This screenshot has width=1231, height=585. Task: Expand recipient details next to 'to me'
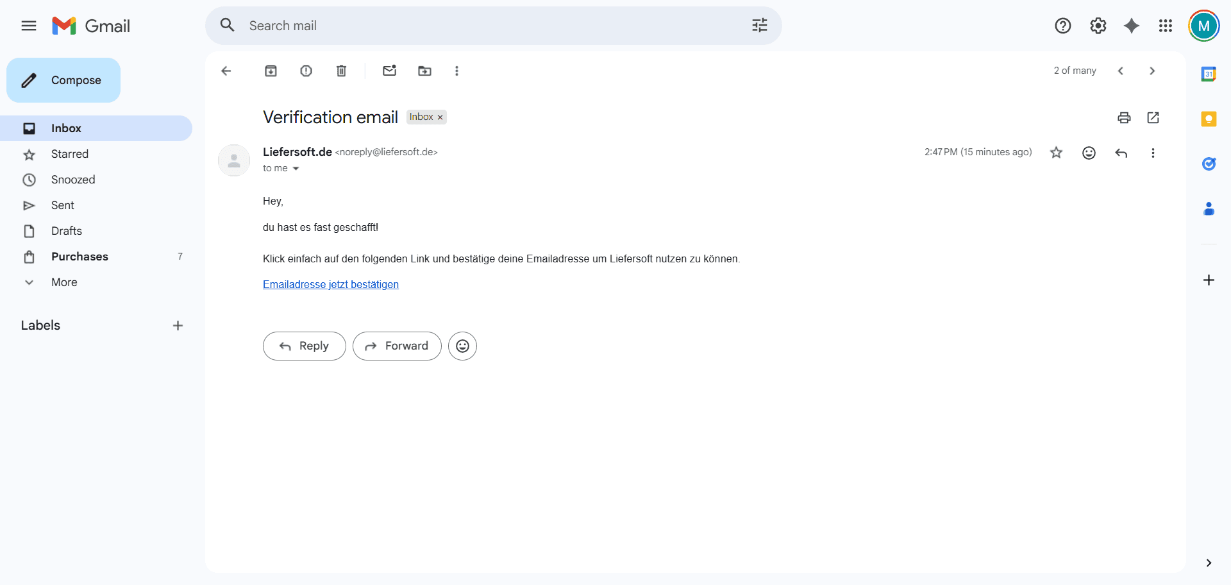pyautogui.click(x=296, y=169)
